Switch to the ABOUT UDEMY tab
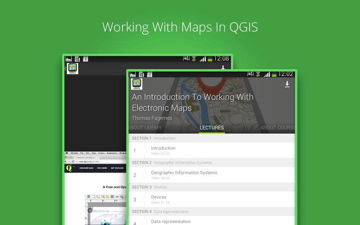 (x=145, y=128)
